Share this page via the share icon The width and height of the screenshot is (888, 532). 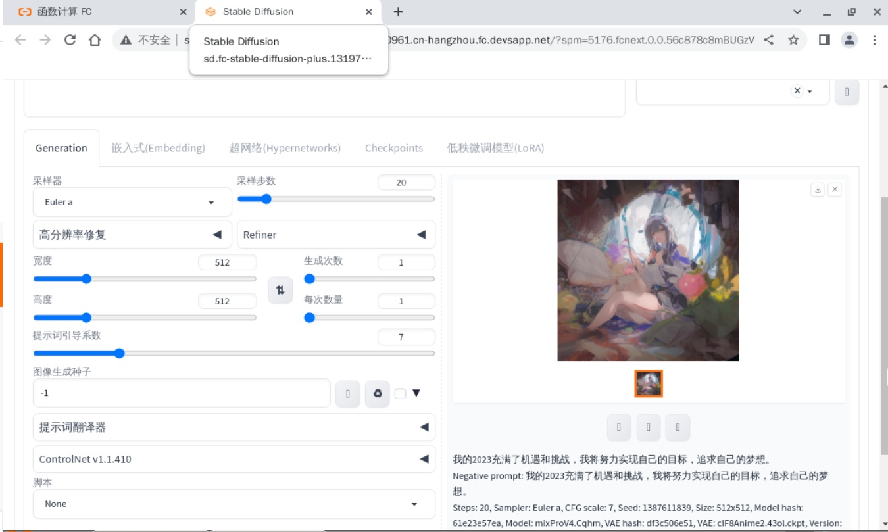pos(768,40)
